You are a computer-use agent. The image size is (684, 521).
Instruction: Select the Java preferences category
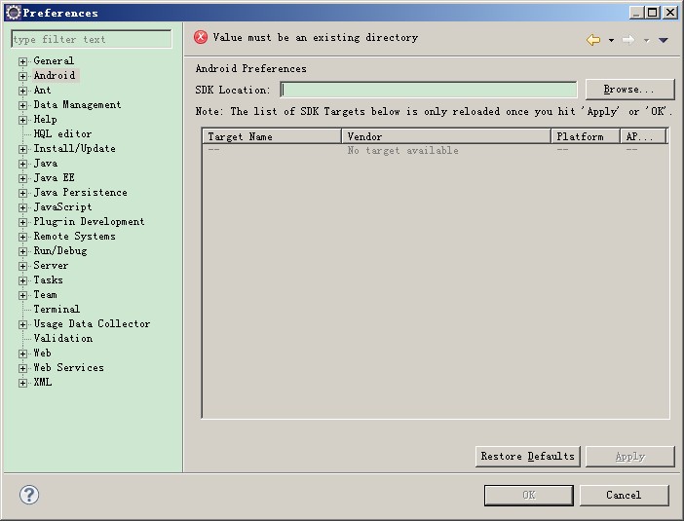click(46, 163)
